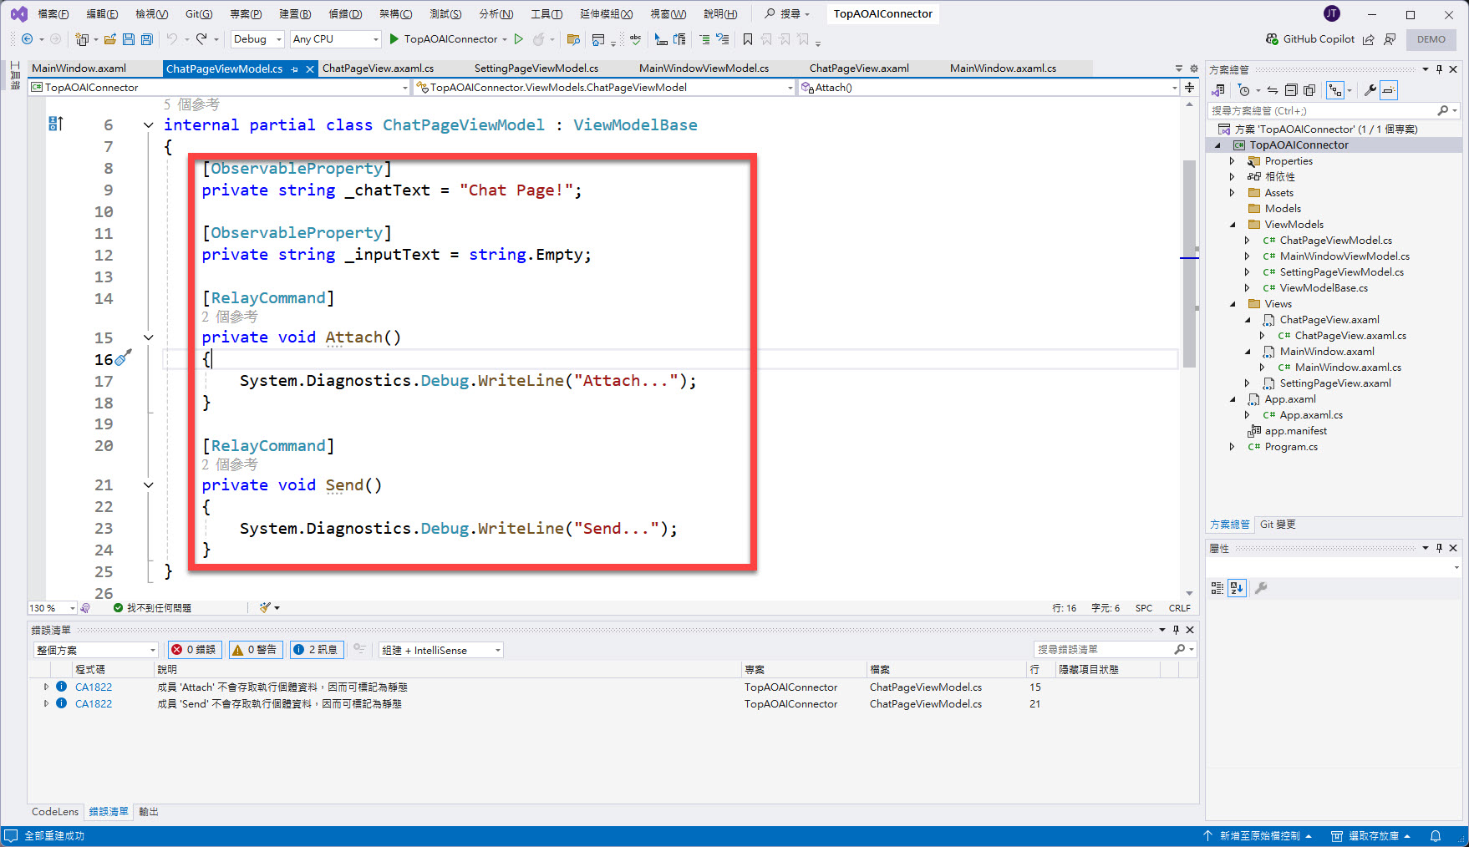This screenshot has width=1469, height=847.
Task: Select app.manifest in Solution Explorer
Action: (x=1295, y=431)
